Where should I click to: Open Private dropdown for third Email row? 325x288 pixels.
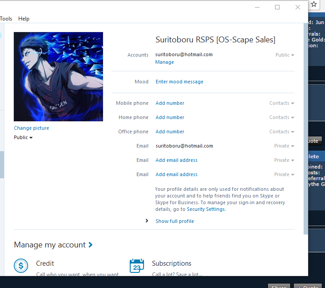[x=284, y=175]
